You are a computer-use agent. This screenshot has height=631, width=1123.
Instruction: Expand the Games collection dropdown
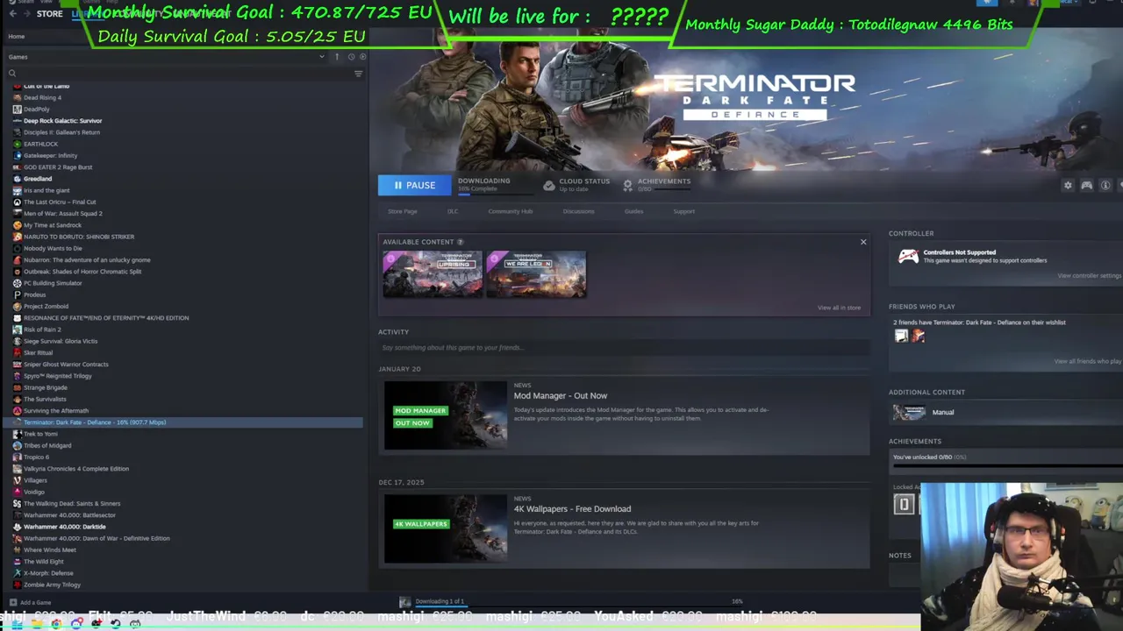tap(321, 57)
